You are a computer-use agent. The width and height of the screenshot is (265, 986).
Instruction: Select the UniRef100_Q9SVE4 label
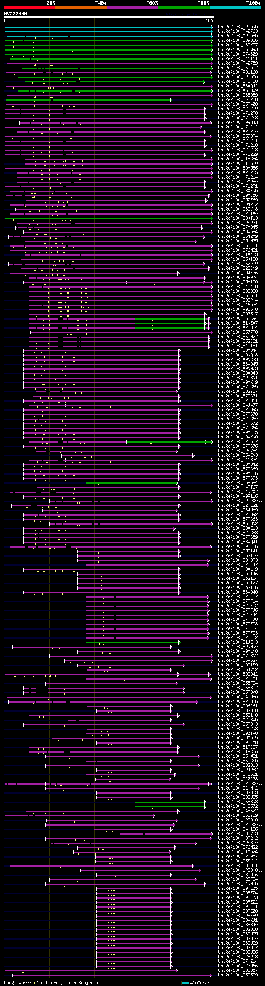coord(238,451)
